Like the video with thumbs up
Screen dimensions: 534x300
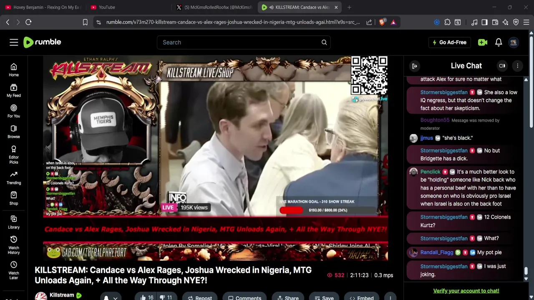[146, 297]
